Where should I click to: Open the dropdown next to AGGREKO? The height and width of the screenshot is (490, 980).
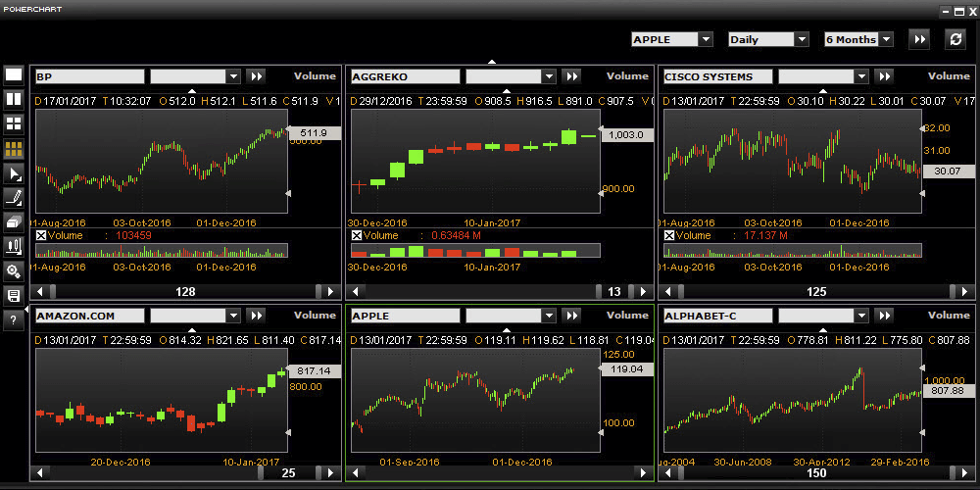point(548,76)
